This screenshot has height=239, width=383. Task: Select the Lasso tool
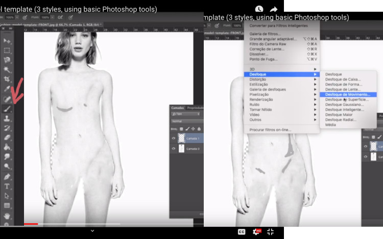coord(7,60)
